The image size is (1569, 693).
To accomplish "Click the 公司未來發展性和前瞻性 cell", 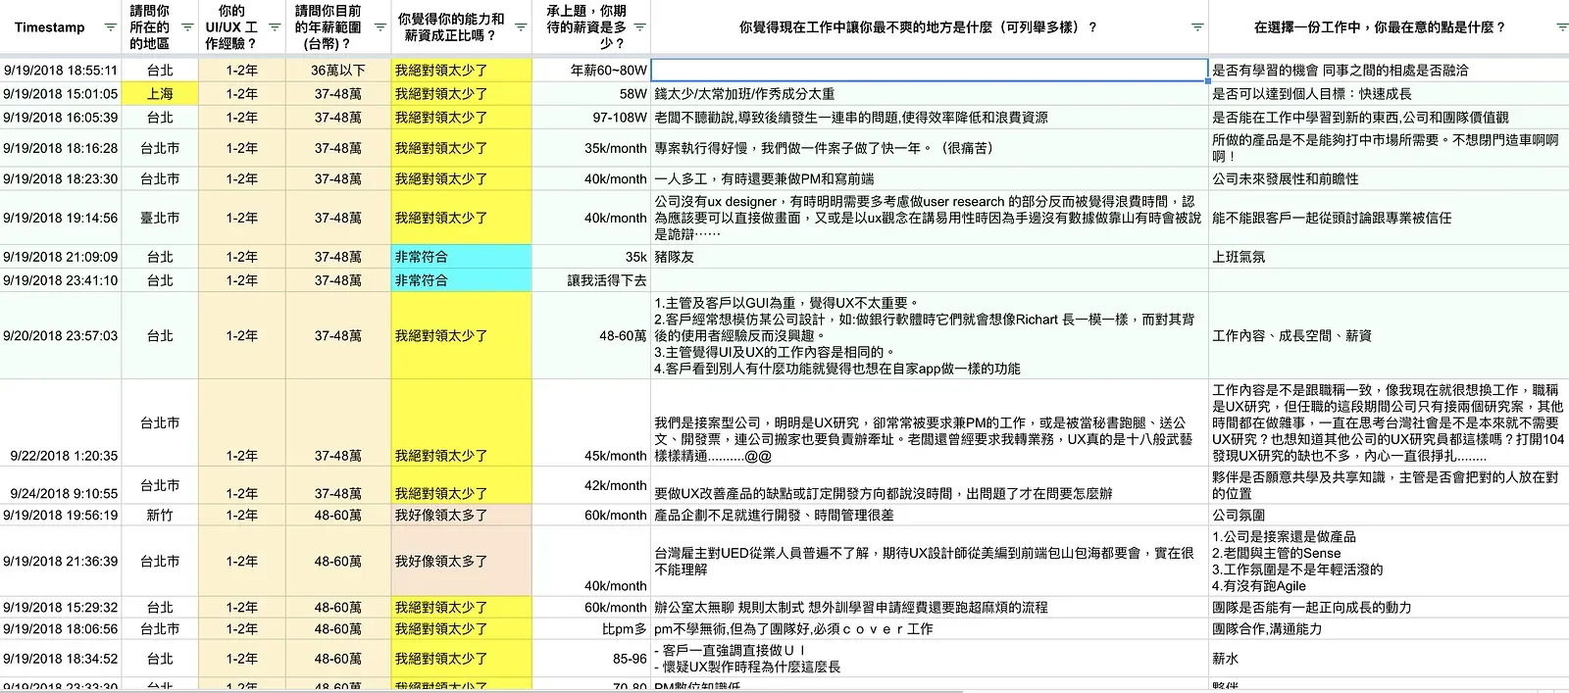I will [1389, 179].
